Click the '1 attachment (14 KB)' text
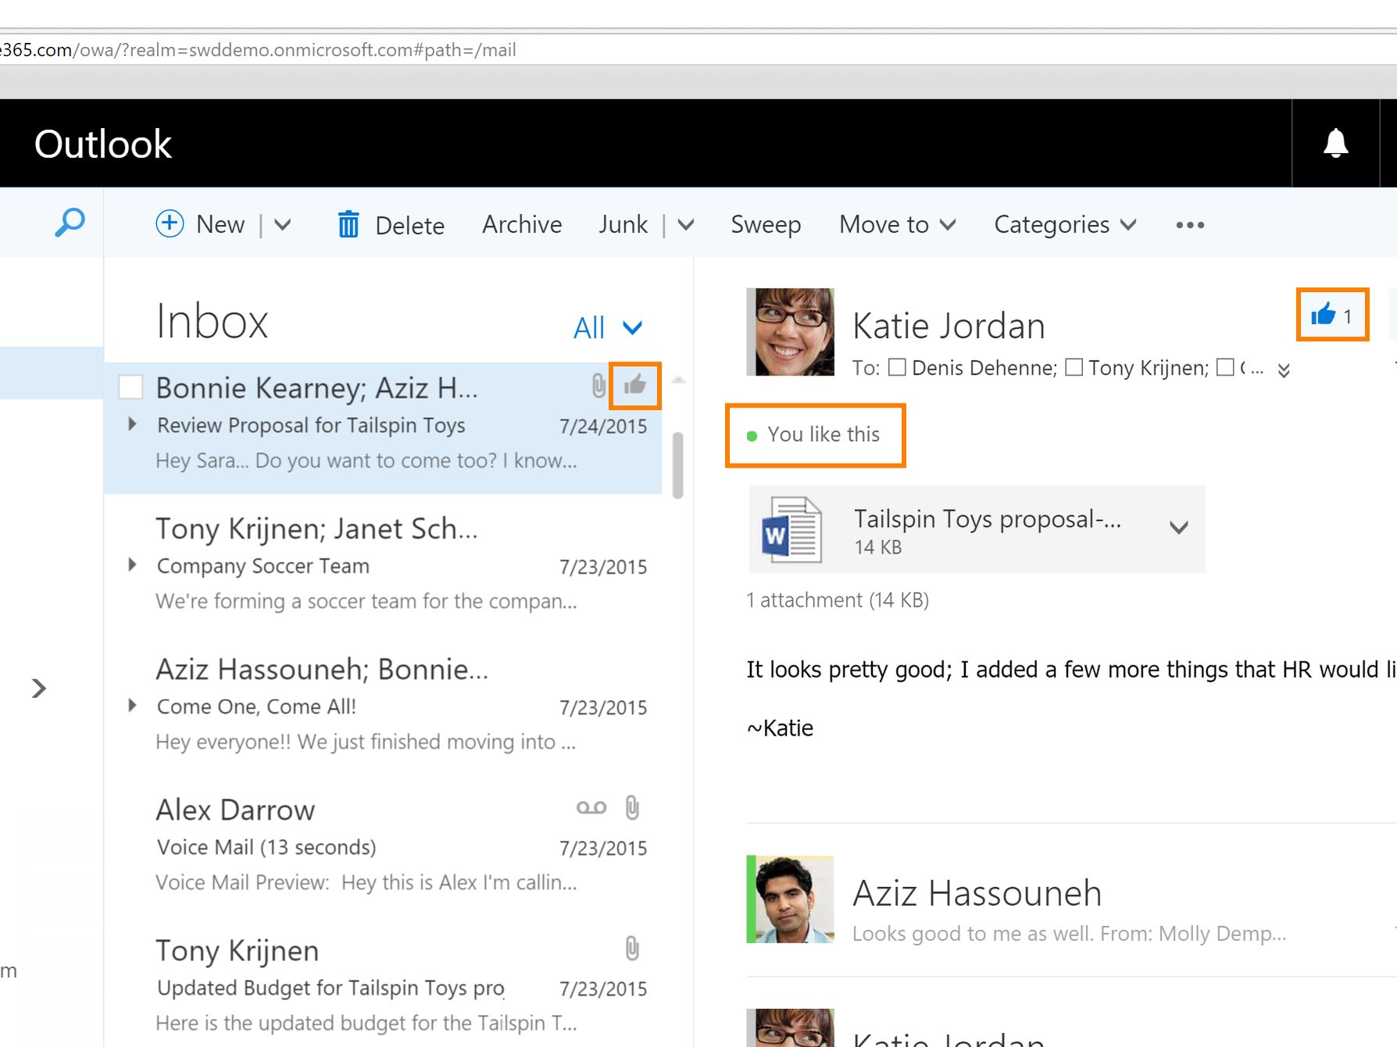The width and height of the screenshot is (1397, 1047). 838,600
